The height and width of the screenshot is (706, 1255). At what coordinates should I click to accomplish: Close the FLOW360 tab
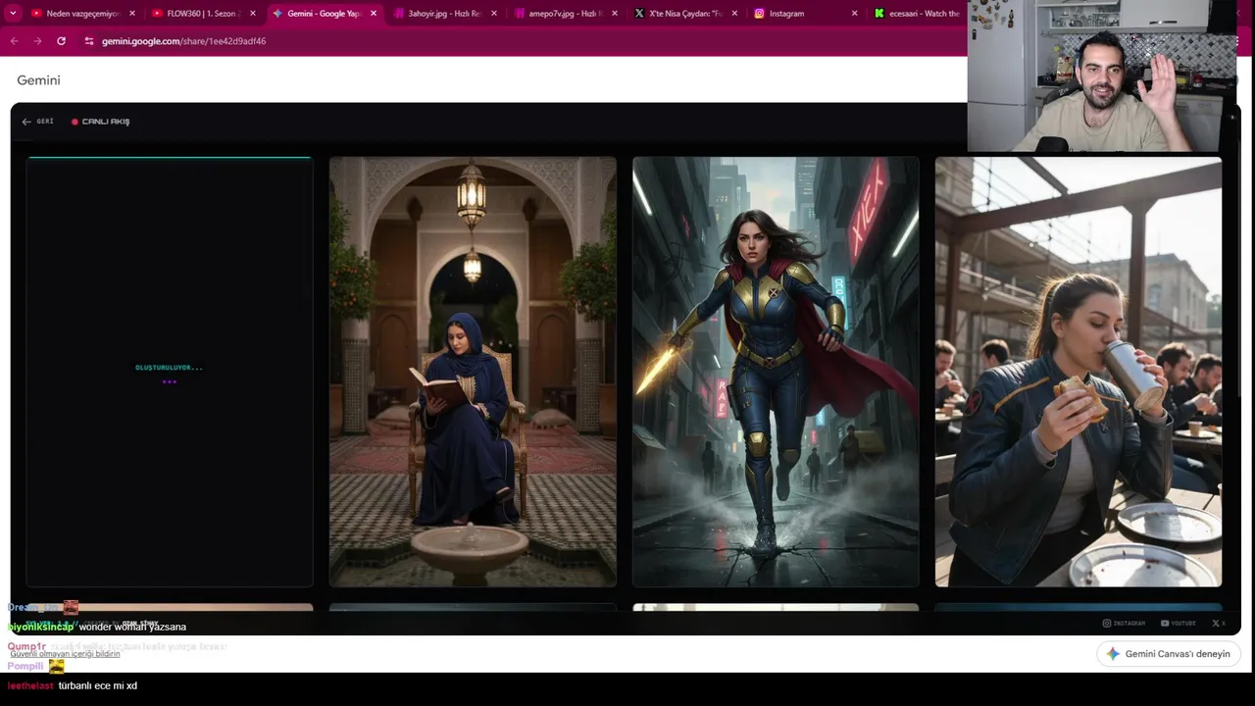click(x=253, y=14)
